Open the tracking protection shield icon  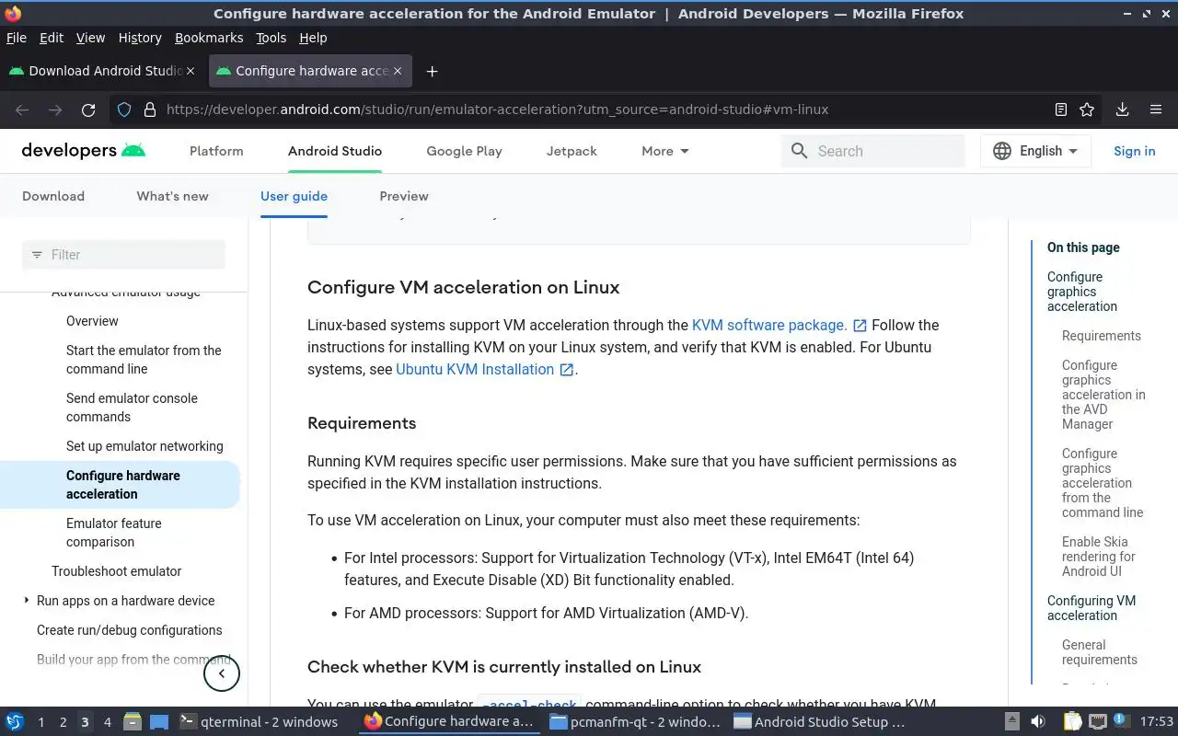coord(124,109)
